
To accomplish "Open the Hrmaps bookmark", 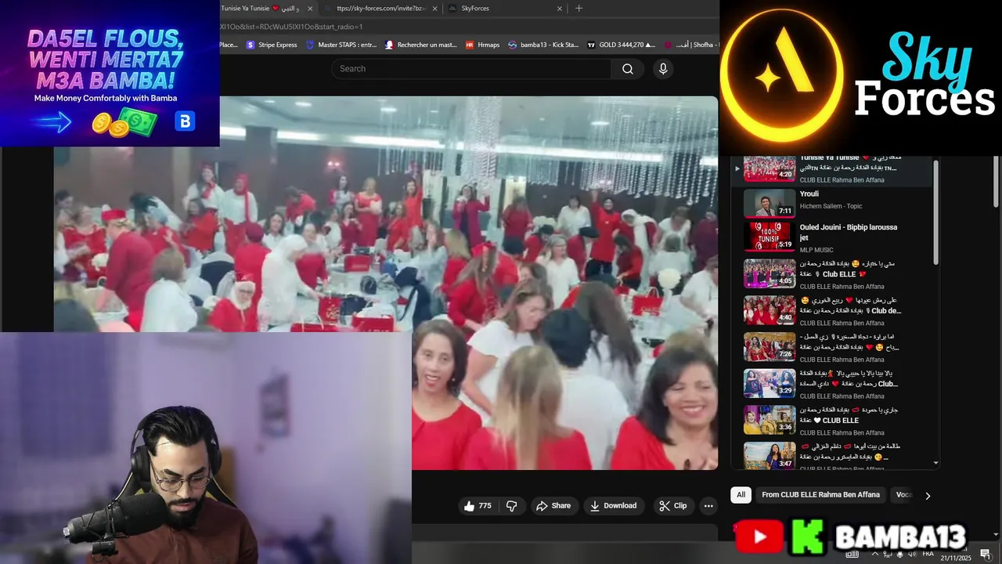I will (482, 45).
